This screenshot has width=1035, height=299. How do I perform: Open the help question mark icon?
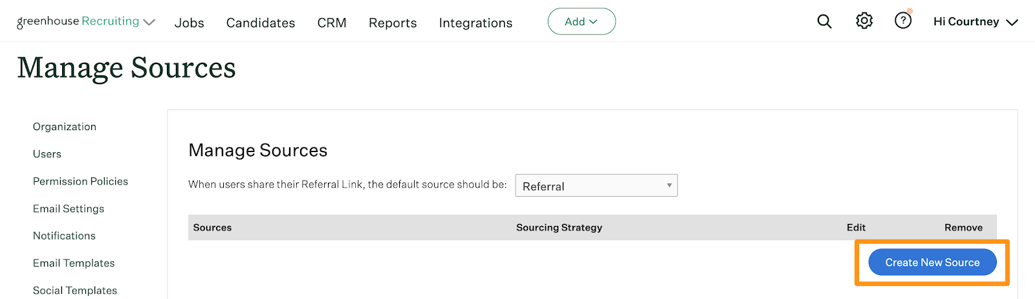(903, 21)
